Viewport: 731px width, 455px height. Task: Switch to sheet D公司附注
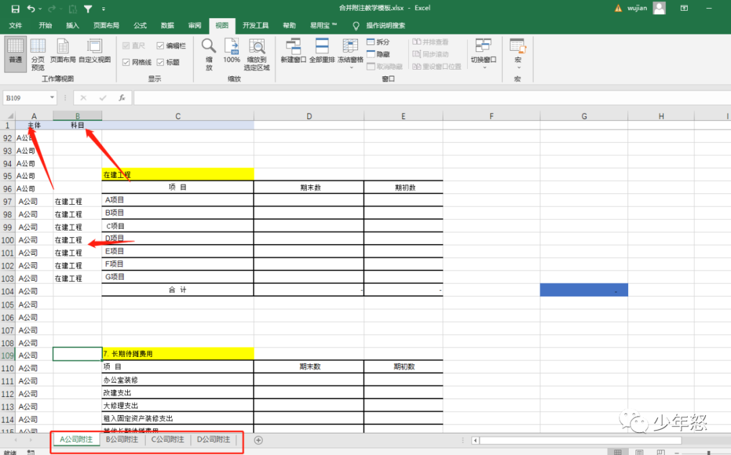click(213, 439)
